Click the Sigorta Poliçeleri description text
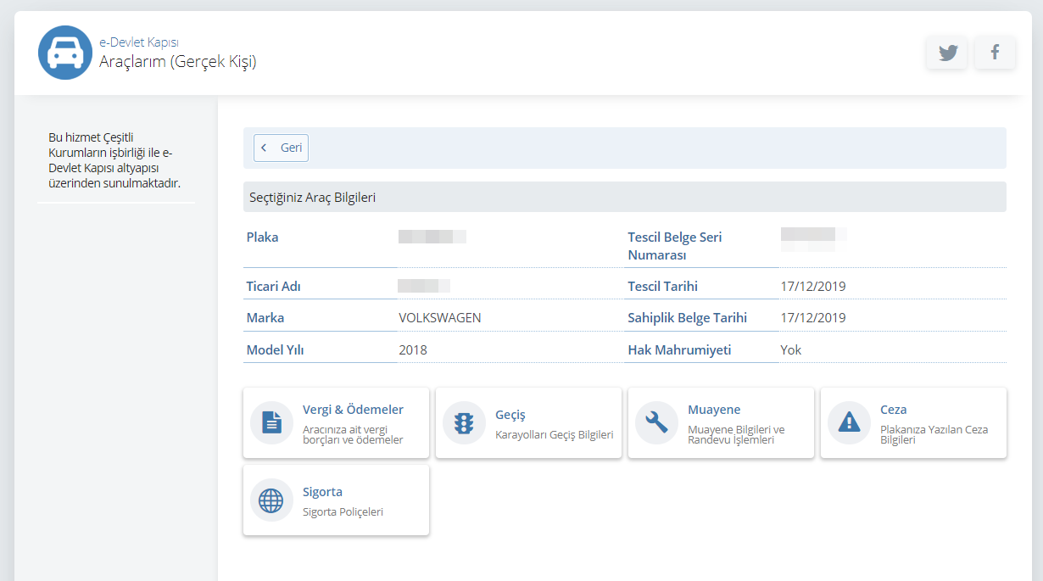This screenshot has height=581, width=1043. [x=343, y=511]
